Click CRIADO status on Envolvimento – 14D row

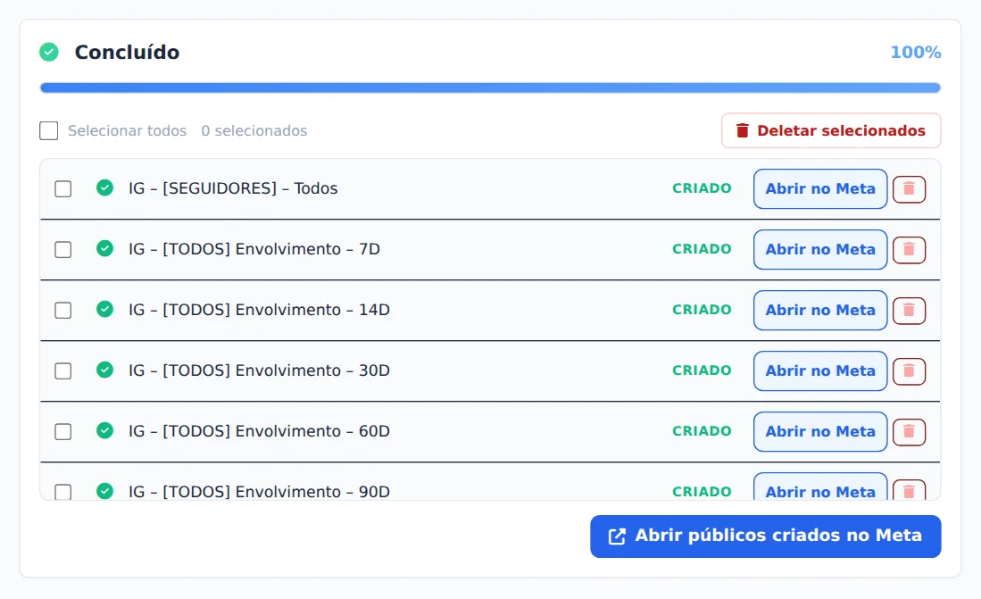[702, 310]
